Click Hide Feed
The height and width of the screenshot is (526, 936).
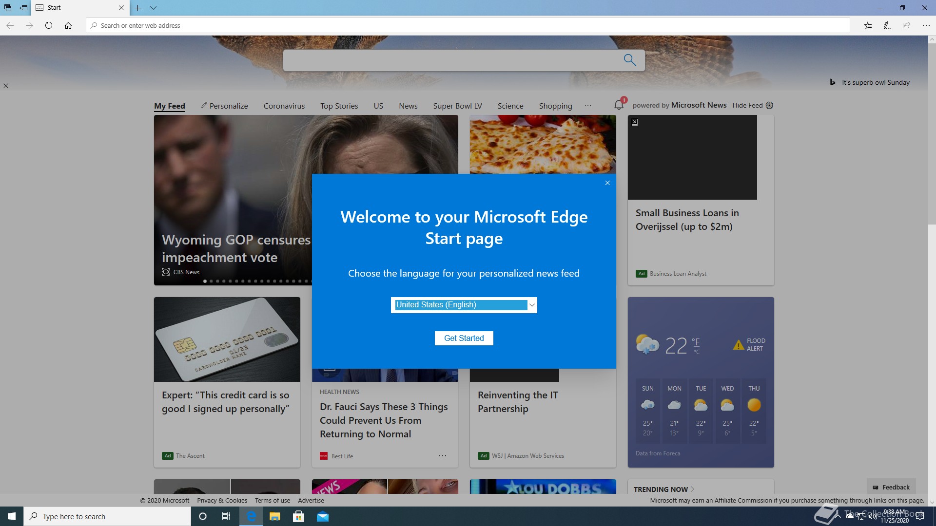coord(747,105)
